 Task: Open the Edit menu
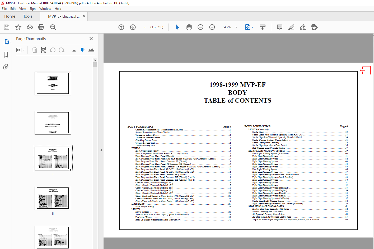[x=13, y=9]
